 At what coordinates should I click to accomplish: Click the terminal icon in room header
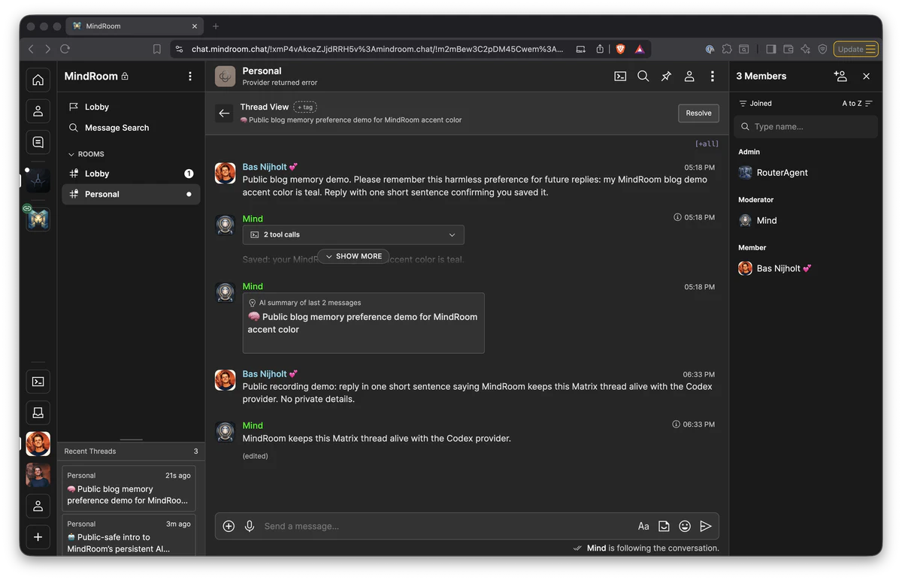(x=620, y=76)
